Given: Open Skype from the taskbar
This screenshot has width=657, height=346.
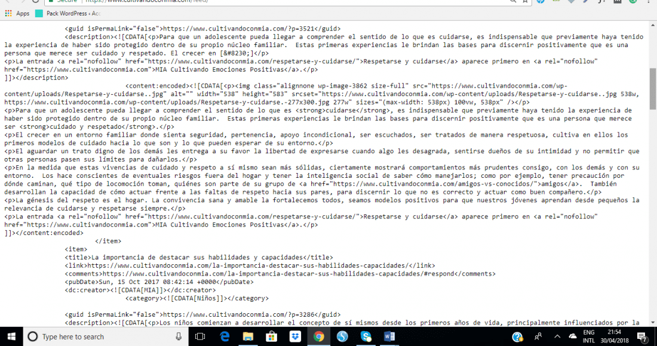Looking at the screenshot, I should (366, 336).
